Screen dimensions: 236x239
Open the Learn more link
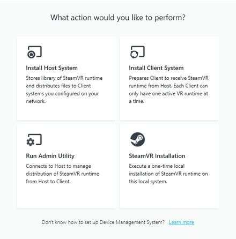(181, 222)
